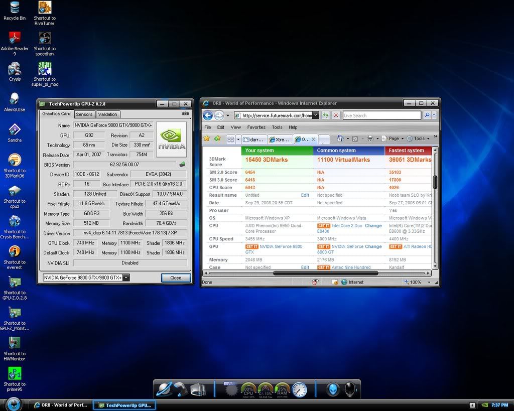The width and height of the screenshot is (514, 411).
Task: Click into the Live Search input box
Action: pyautogui.click(x=382, y=115)
